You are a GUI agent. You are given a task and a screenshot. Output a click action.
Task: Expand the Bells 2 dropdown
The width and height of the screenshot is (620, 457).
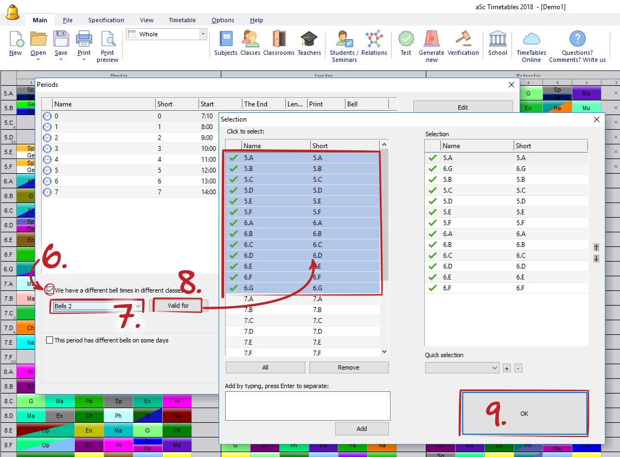click(x=138, y=306)
